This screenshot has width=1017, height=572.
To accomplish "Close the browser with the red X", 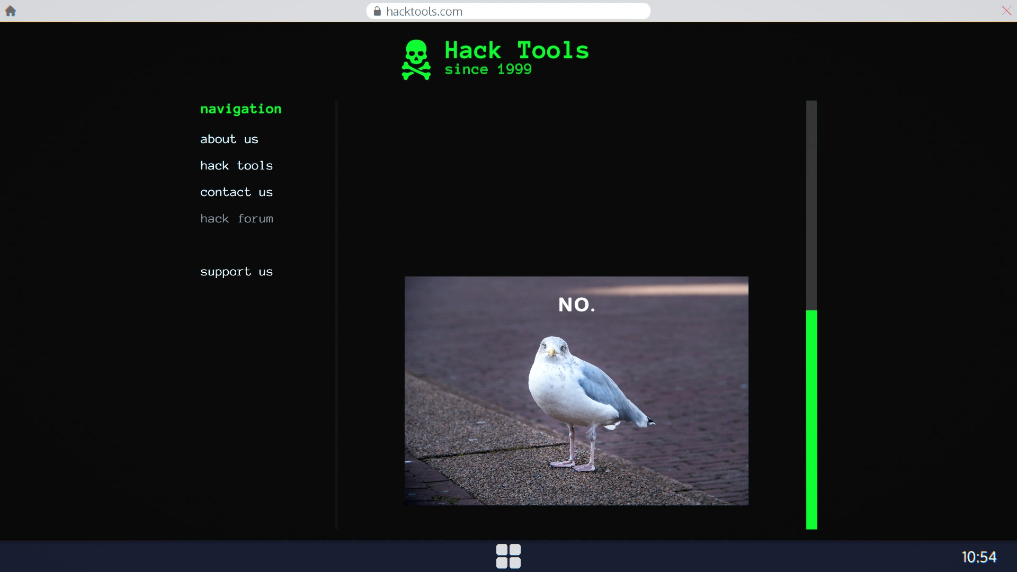I will (x=1006, y=11).
